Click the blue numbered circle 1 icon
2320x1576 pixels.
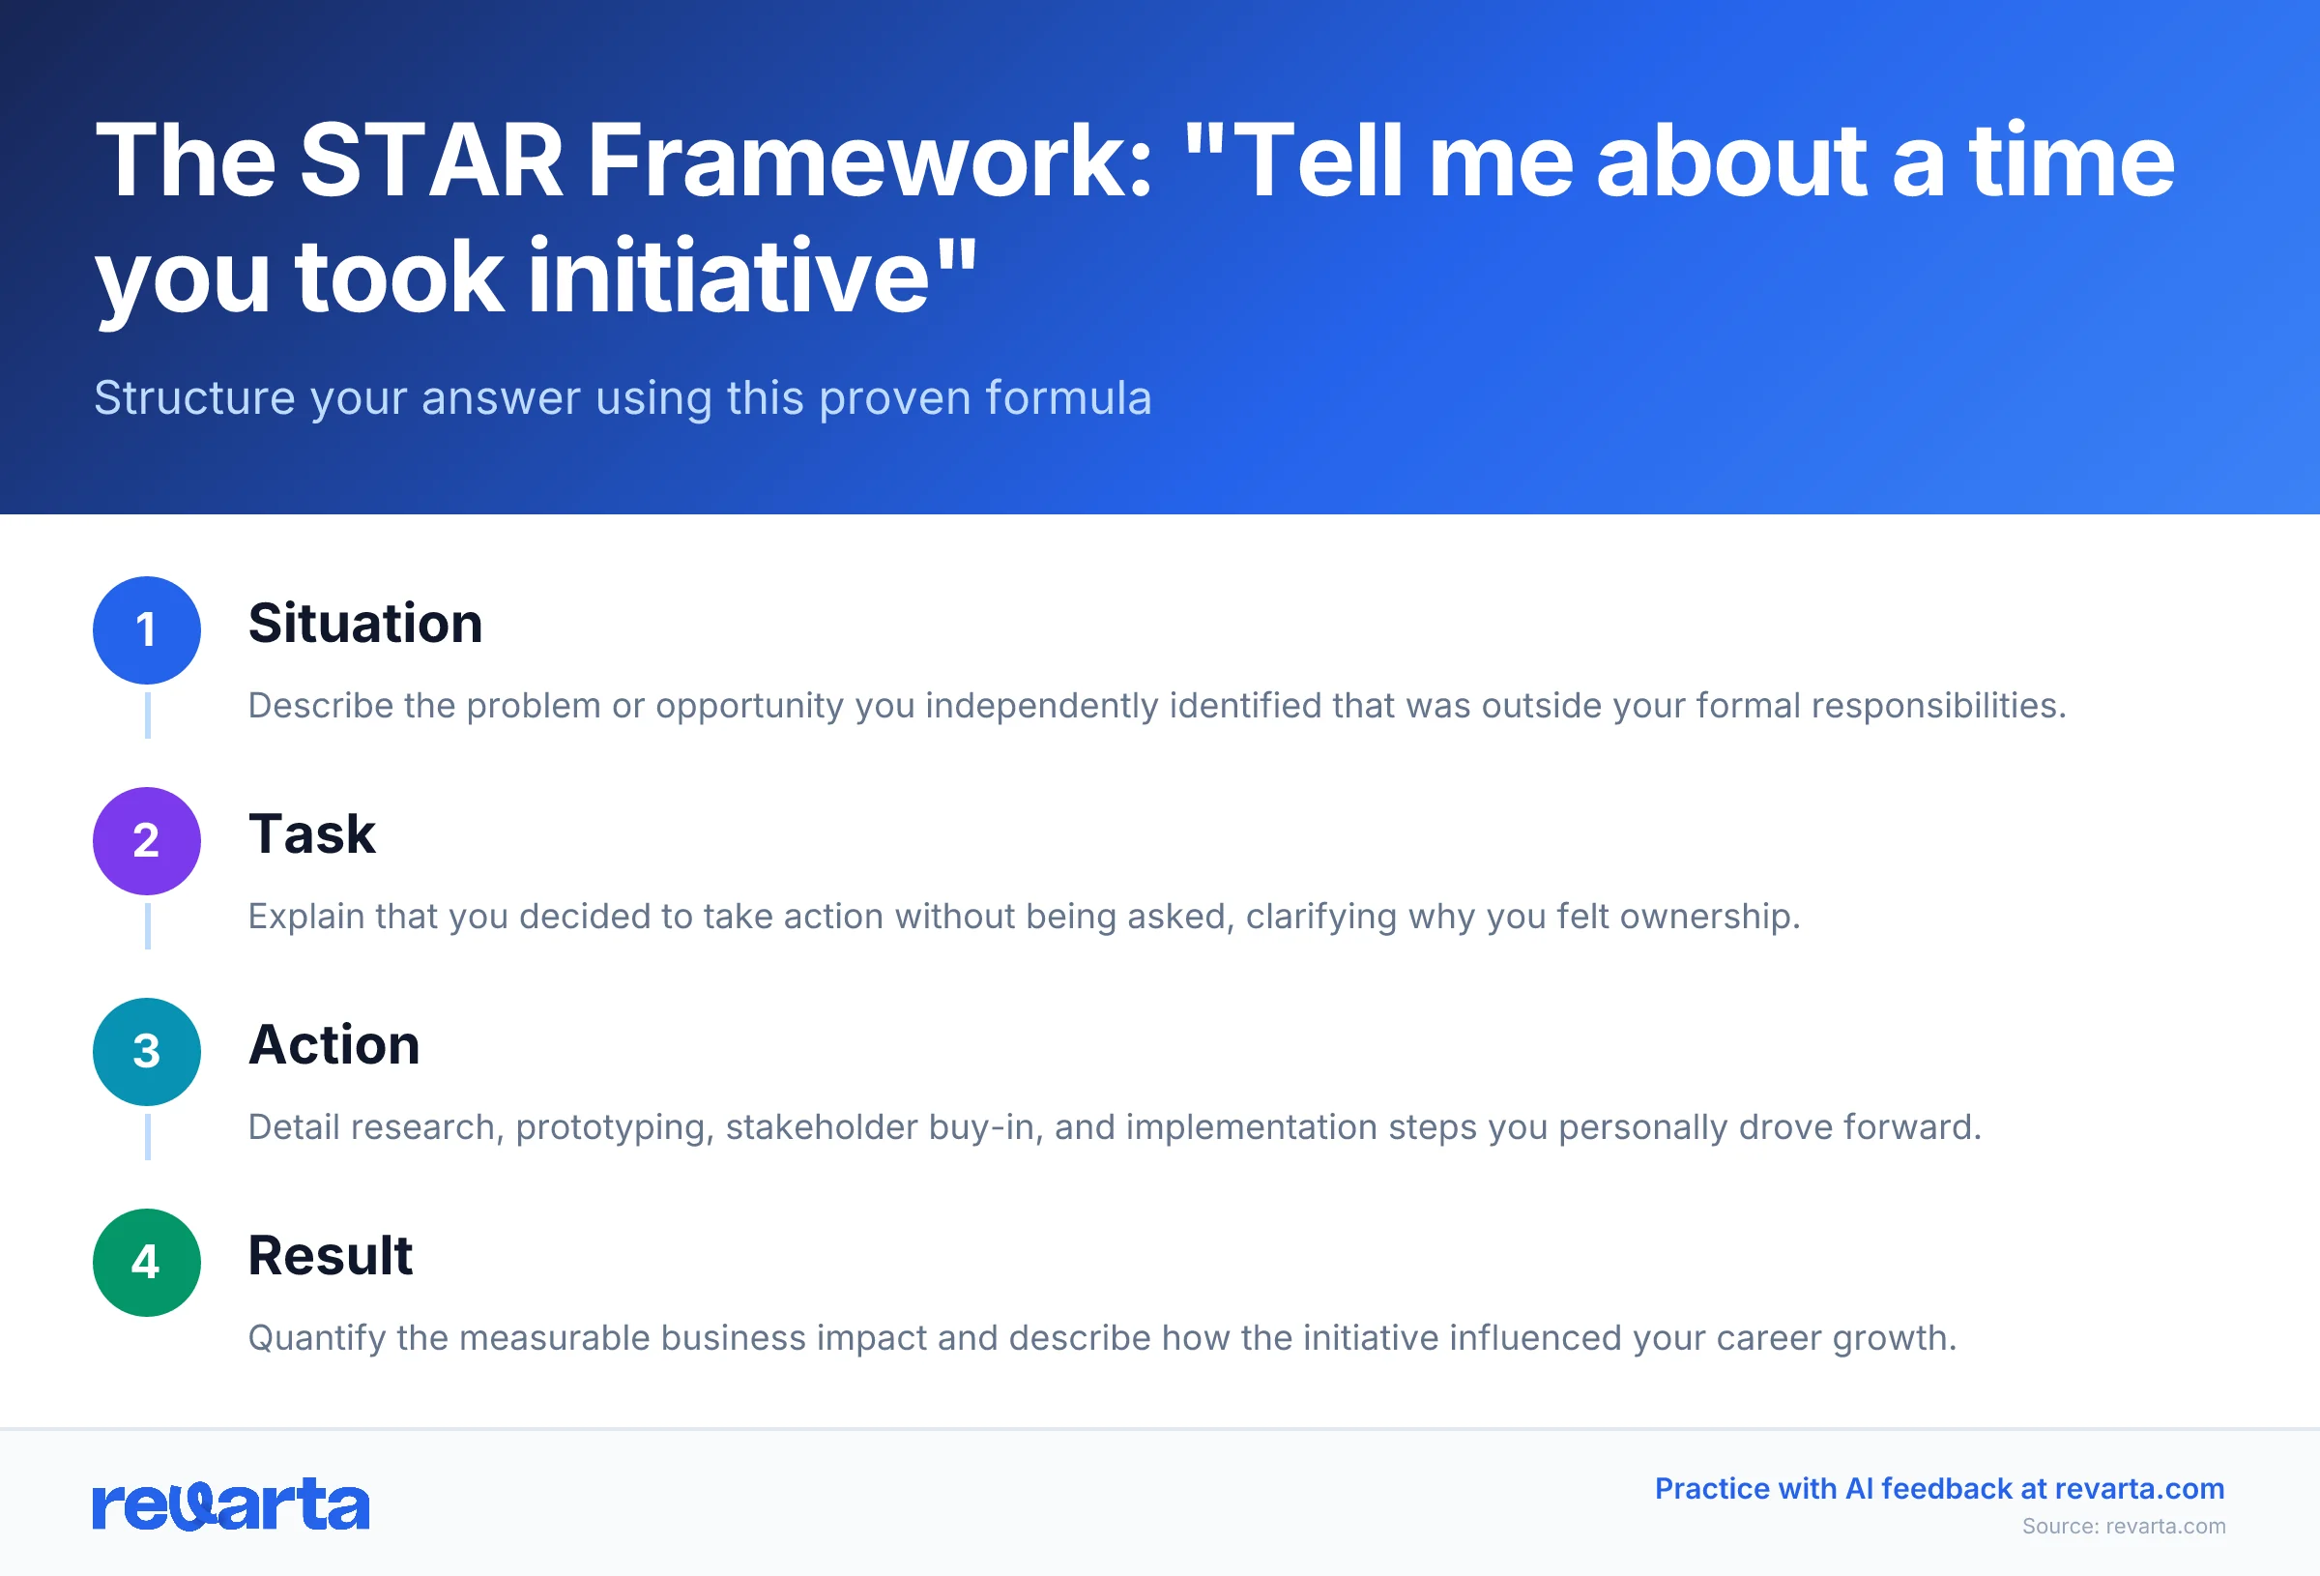click(x=146, y=630)
